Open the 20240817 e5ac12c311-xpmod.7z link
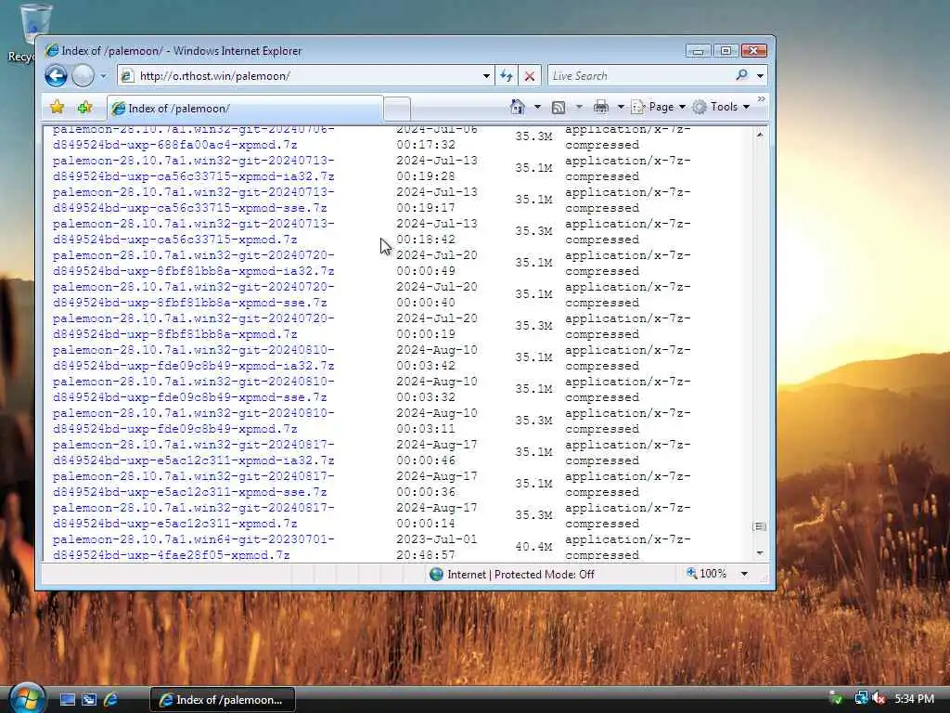This screenshot has width=950, height=713. (193, 515)
